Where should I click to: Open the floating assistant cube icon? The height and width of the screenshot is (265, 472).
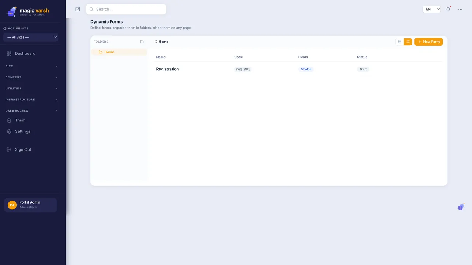(x=461, y=207)
